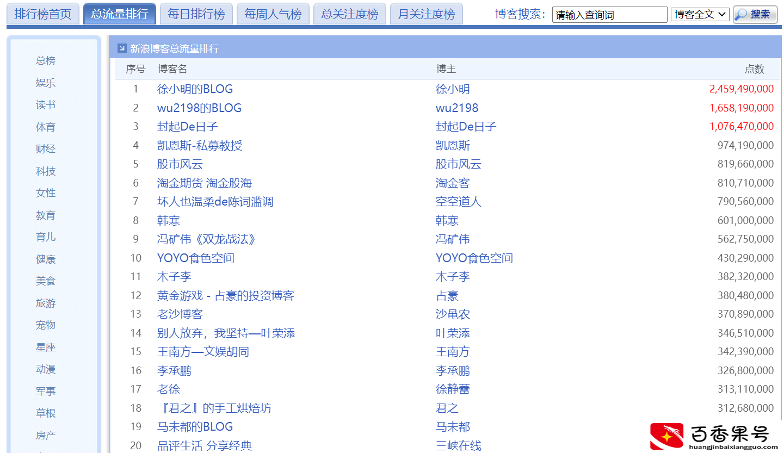Open the 月关注度榜 tab
This screenshot has width=784, height=453.
pyautogui.click(x=427, y=14)
